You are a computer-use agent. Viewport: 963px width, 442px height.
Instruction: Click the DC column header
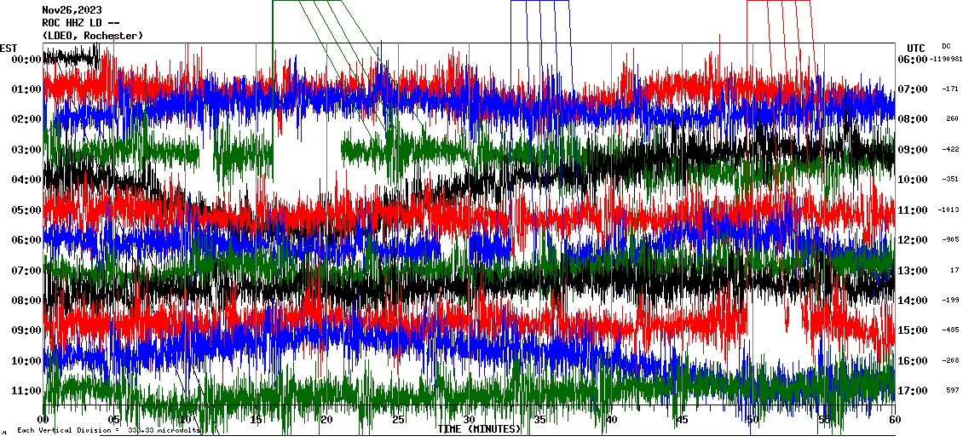[946, 46]
